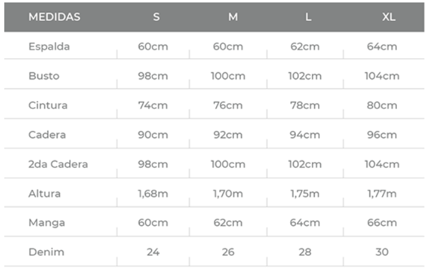This screenshot has width=427, height=276.
Task: Click the Manga row label
Action: click(x=47, y=223)
